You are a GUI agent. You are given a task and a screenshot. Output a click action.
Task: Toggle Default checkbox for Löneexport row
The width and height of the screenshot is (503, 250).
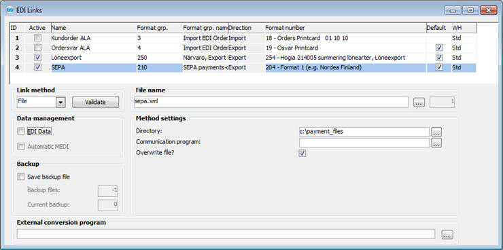[439, 58]
